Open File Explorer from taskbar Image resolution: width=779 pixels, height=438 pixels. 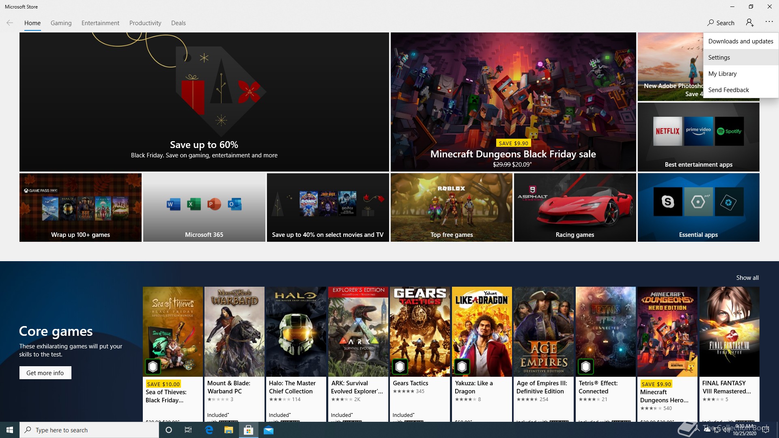coord(229,430)
